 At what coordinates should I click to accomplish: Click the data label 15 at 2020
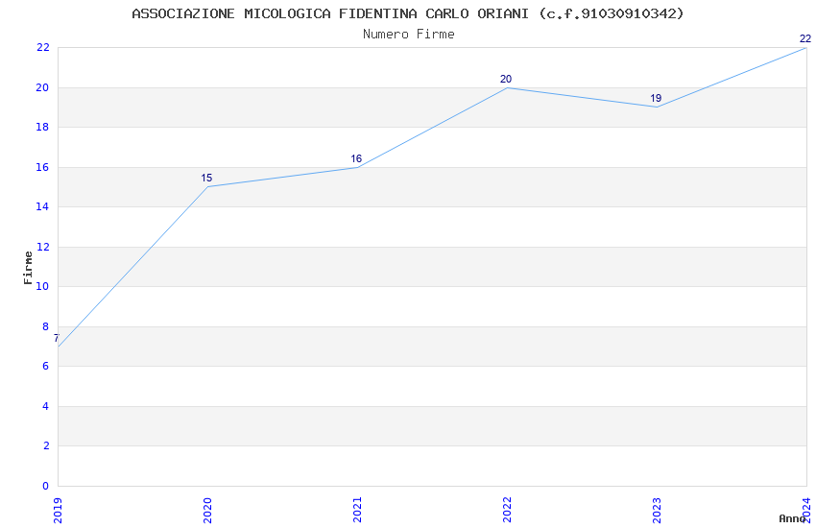[206, 178]
